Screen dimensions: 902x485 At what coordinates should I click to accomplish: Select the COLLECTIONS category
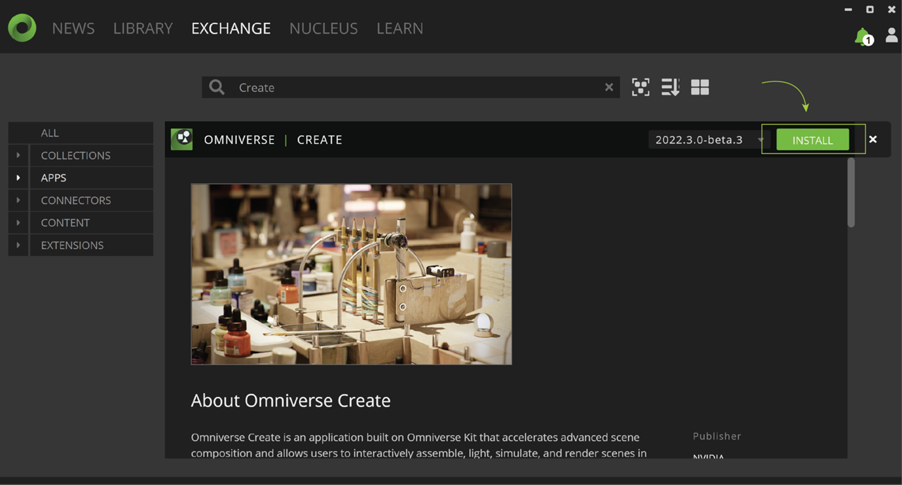tap(92, 155)
